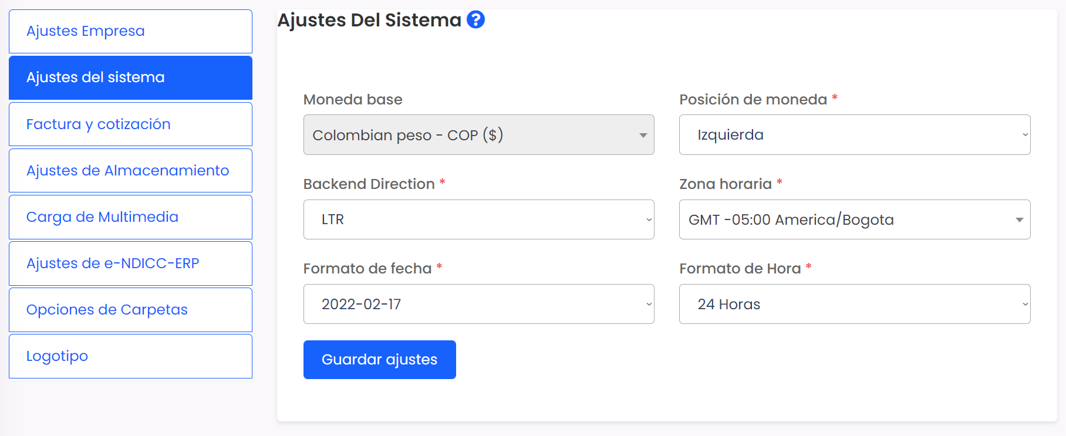The image size is (1066, 436).
Task: Click the Zona horaria dropdown arrow
Action: (1020, 220)
